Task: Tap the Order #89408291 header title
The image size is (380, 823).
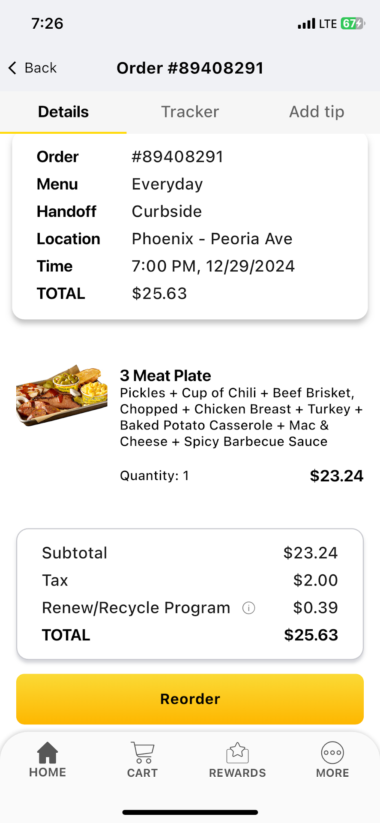Action: (x=190, y=68)
